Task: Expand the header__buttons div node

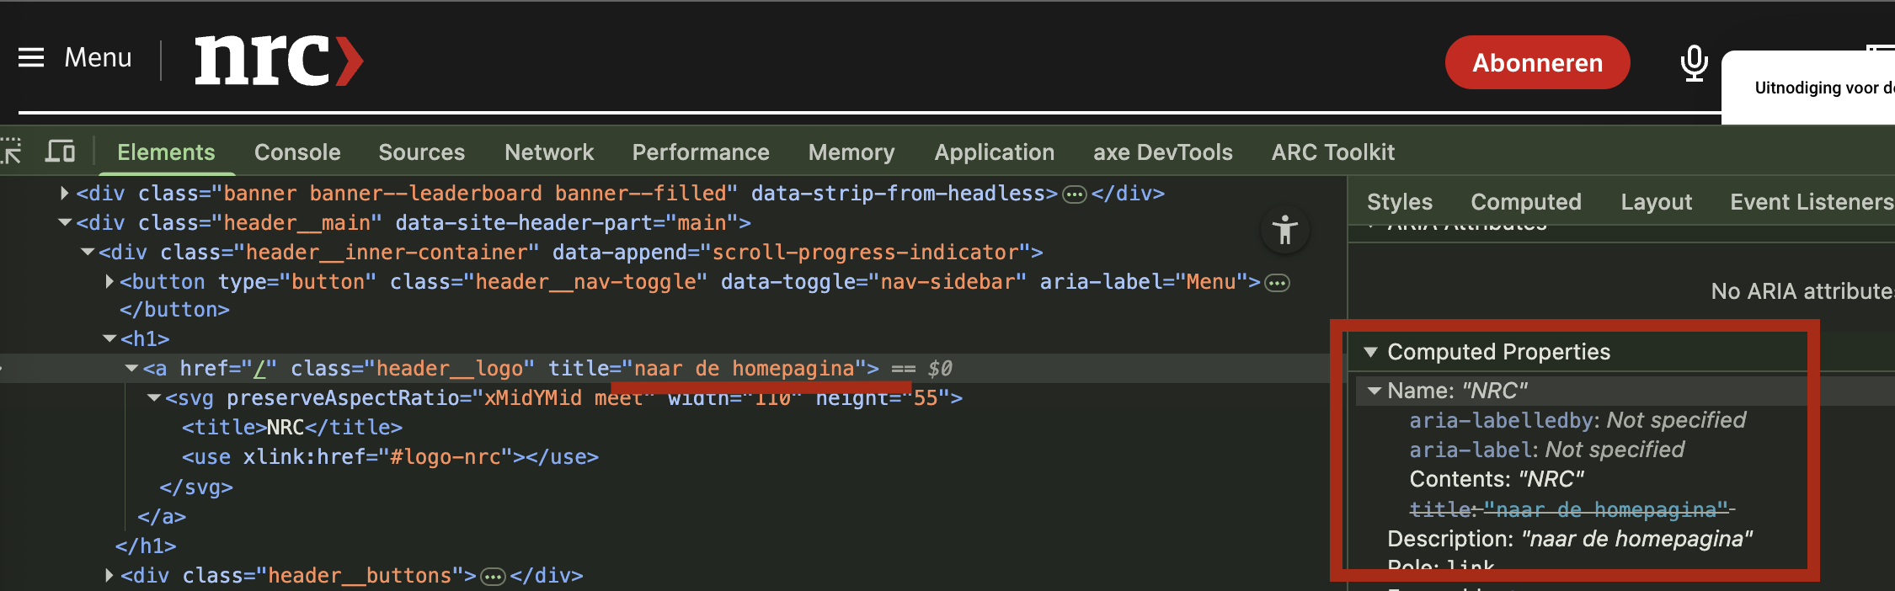Action: (109, 576)
